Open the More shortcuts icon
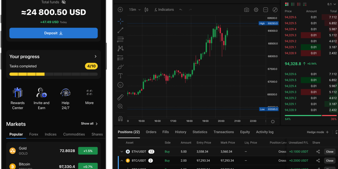338x169 pixels. click(90, 93)
